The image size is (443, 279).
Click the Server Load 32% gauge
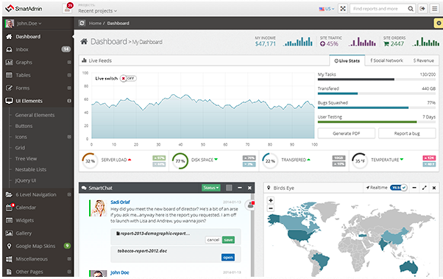90,160
